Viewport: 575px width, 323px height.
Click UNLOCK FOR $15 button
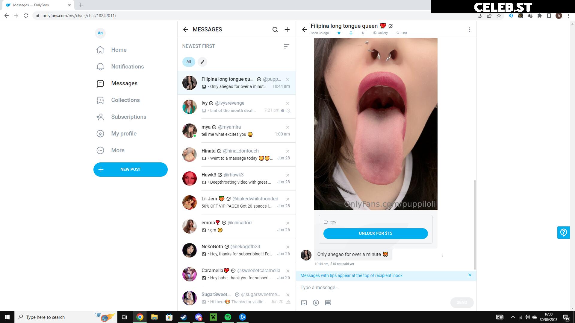(x=376, y=234)
